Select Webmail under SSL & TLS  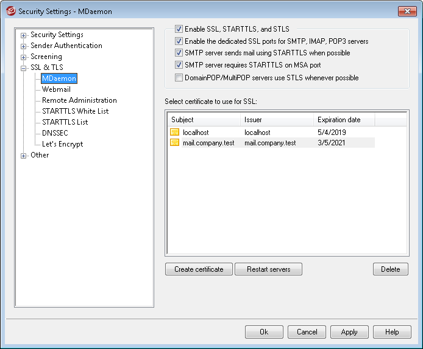click(x=56, y=89)
